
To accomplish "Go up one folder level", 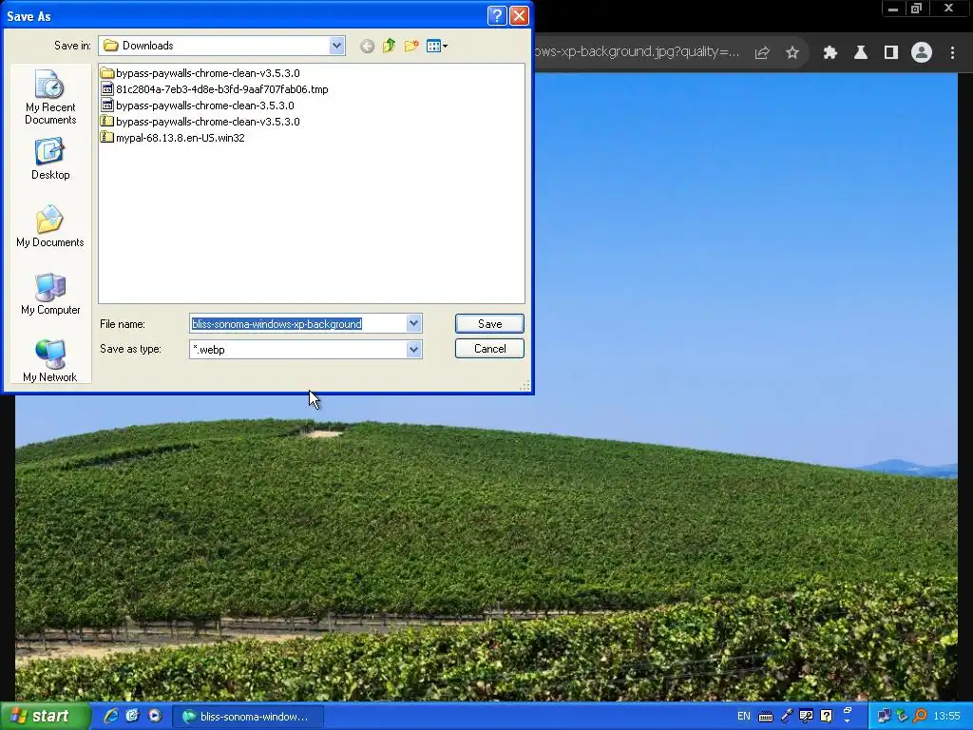I will point(389,46).
